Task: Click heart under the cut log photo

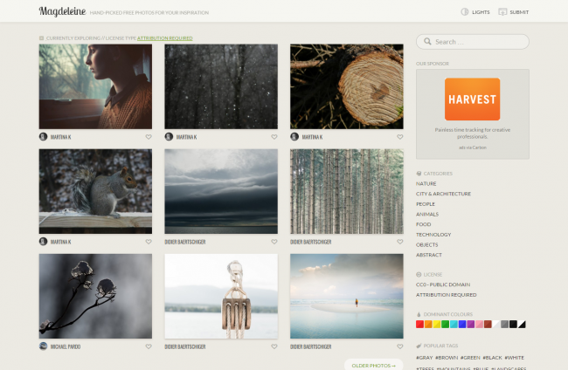Action: point(400,137)
